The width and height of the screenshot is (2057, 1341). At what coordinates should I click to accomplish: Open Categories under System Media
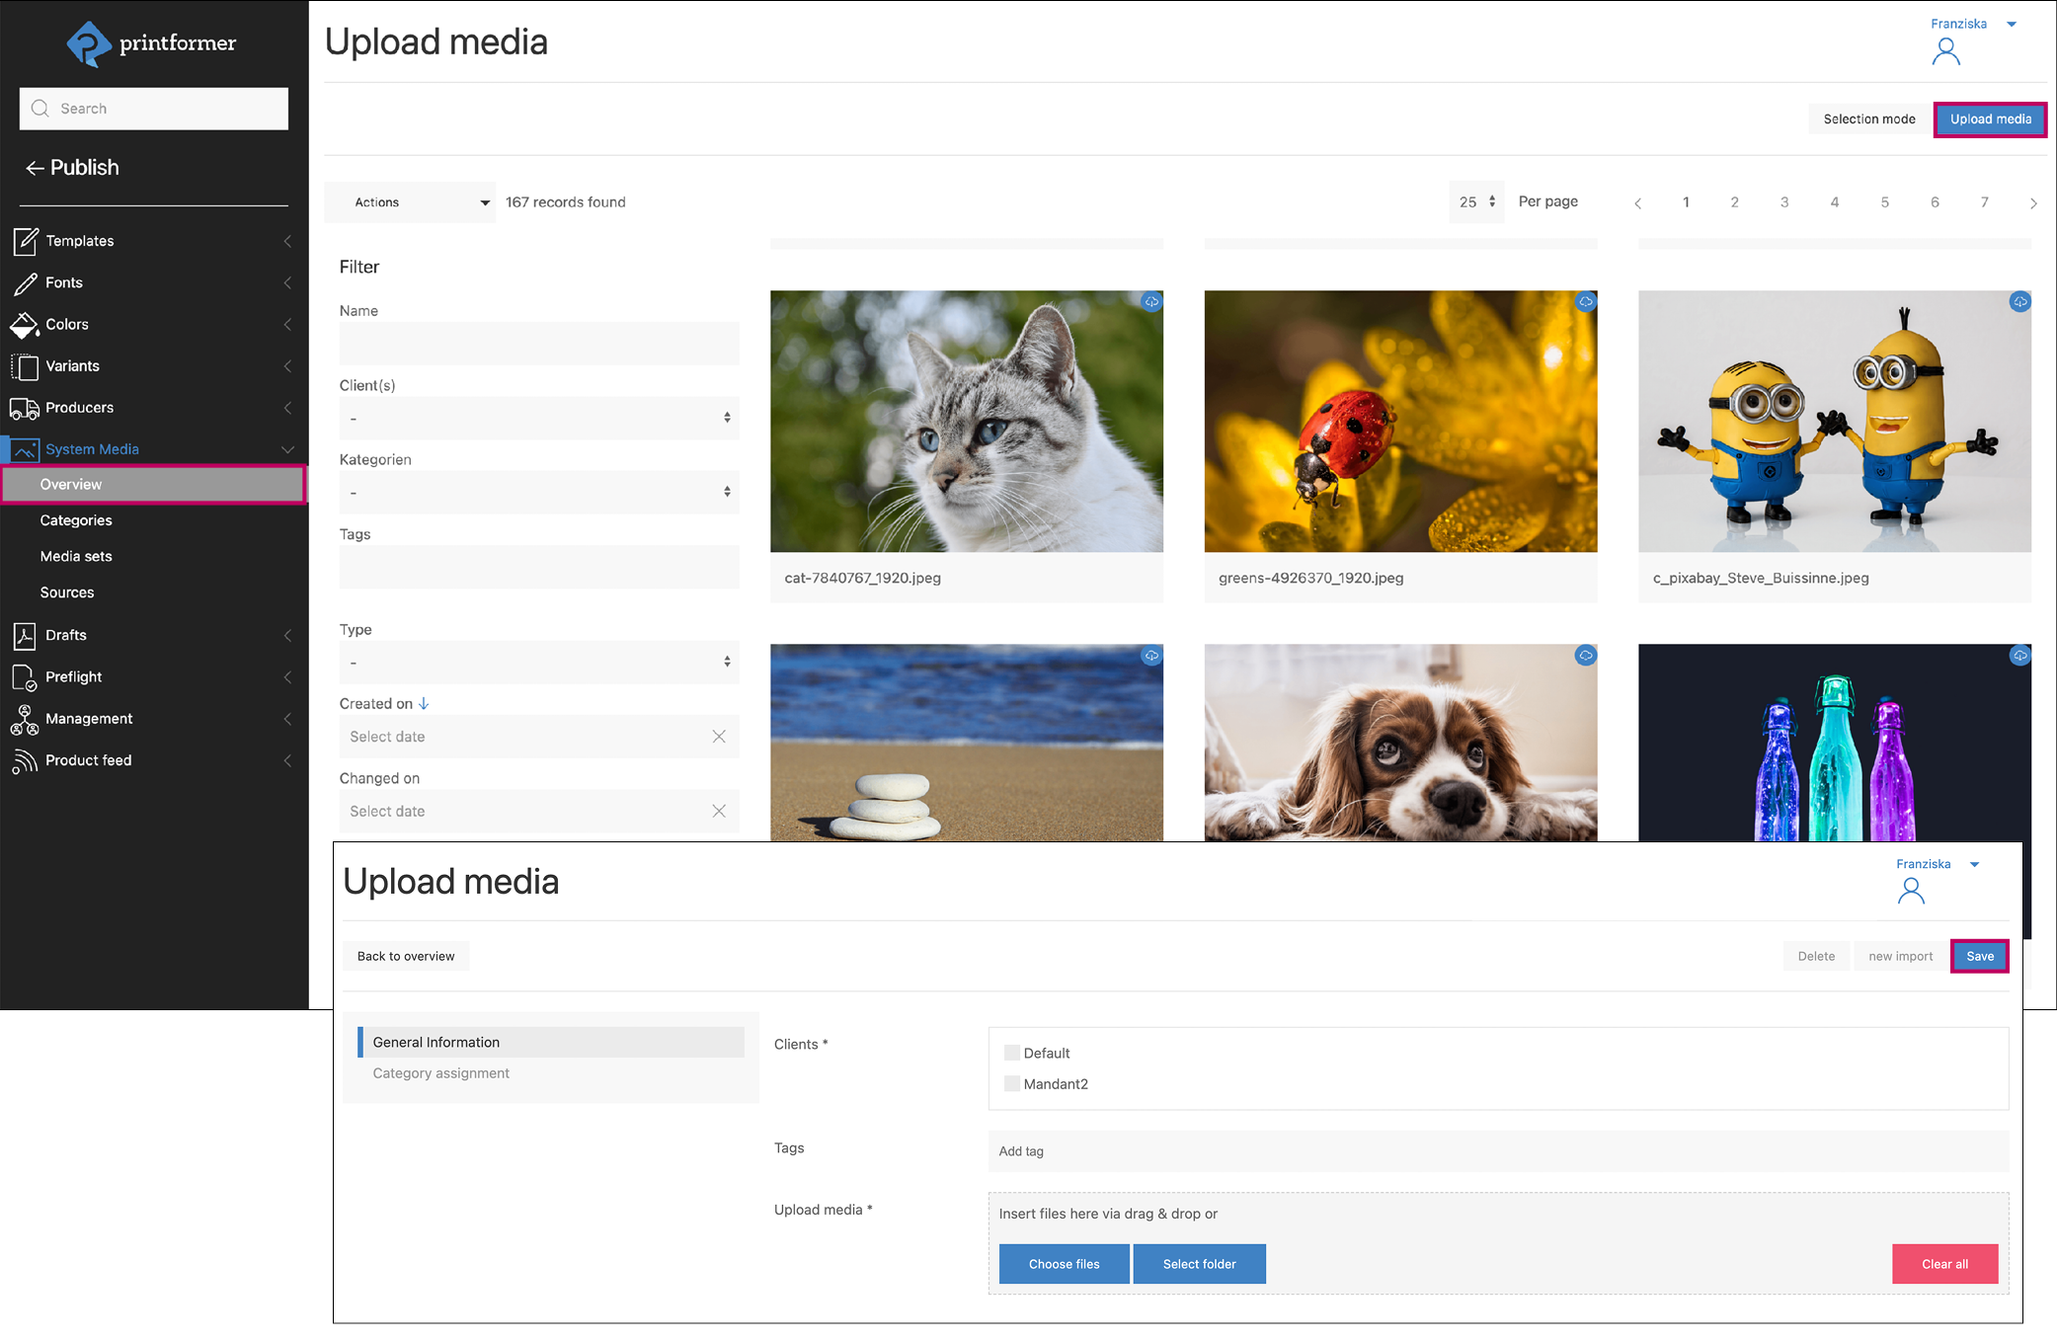click(x=76, y=520)
